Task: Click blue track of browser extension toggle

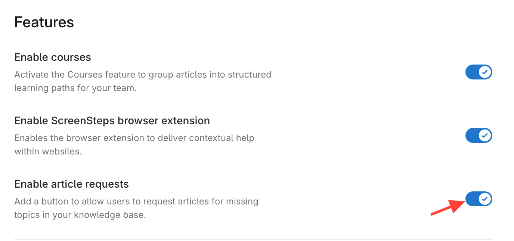Action: [x=471, y=135]
